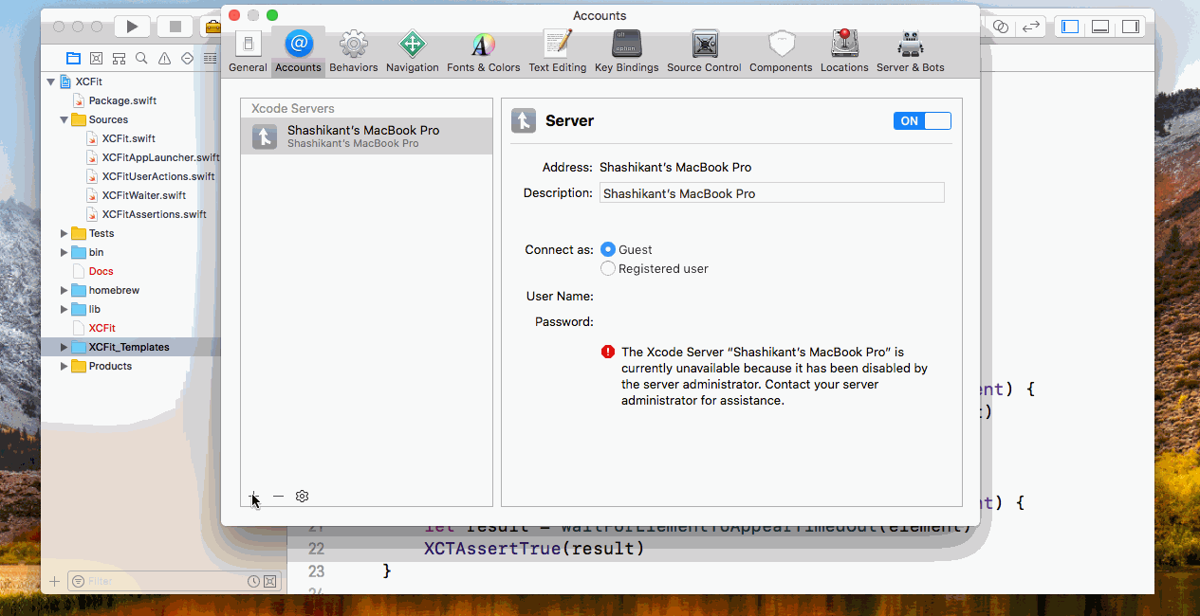This screenshot has height=616, width=1200.
Task: Open XCFitAppLauncher.swift file
Action: (160, 157)
